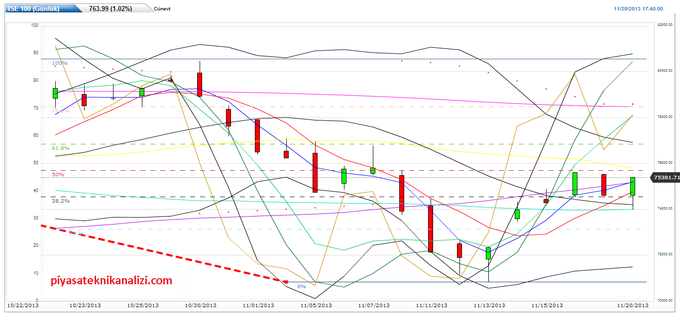
Task: Select the 38.2% Fibonacci level label
Action: pyautogui.click(x=61, y=201)
